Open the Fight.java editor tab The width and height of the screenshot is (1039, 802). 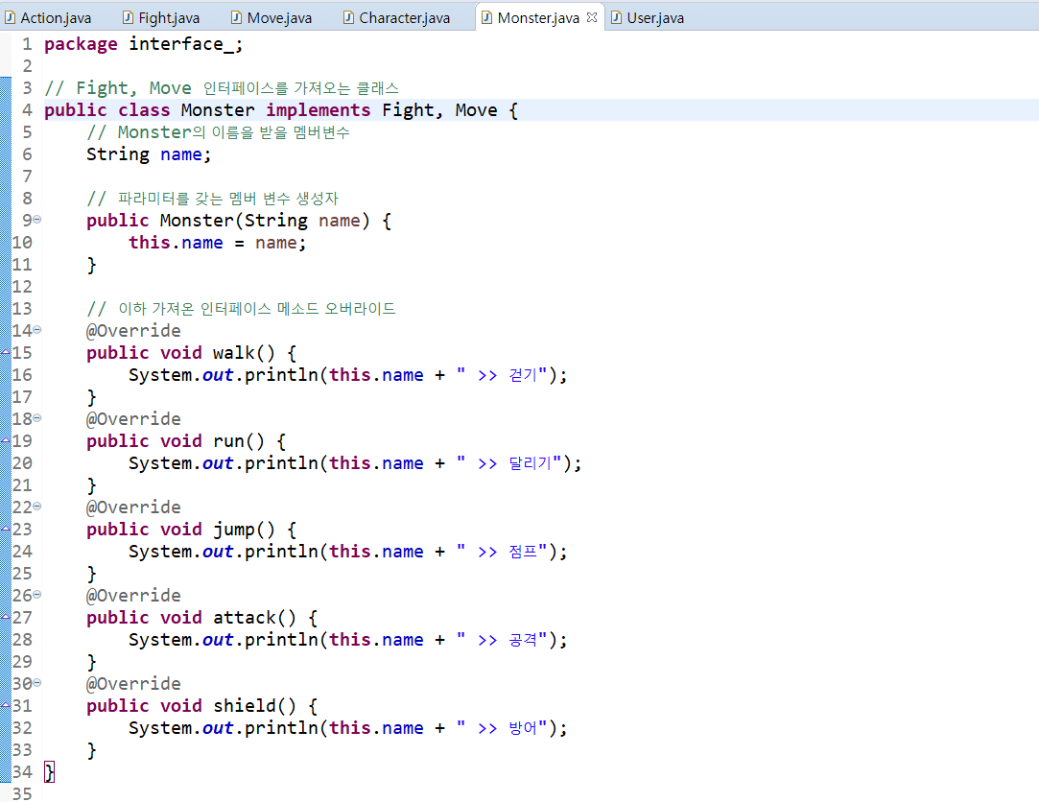click(162, 18)
